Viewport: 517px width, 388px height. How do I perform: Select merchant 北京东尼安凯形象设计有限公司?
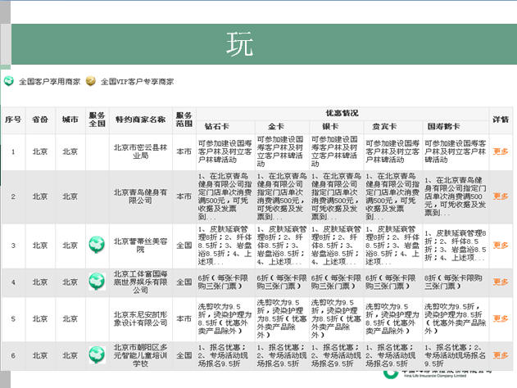[x=140, y=318]
